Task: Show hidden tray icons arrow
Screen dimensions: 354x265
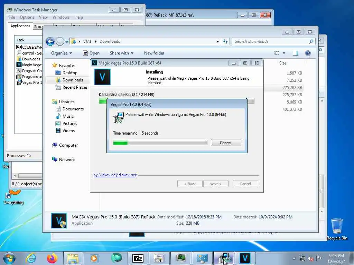Action: click(294, 259)
